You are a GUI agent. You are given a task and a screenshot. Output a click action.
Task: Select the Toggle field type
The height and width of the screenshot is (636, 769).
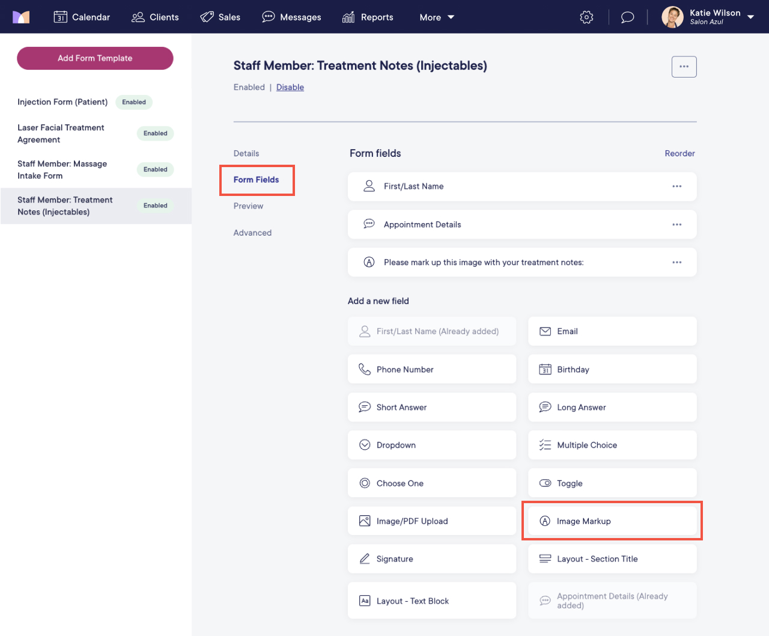pyautogui.click(x=612, y=483)
